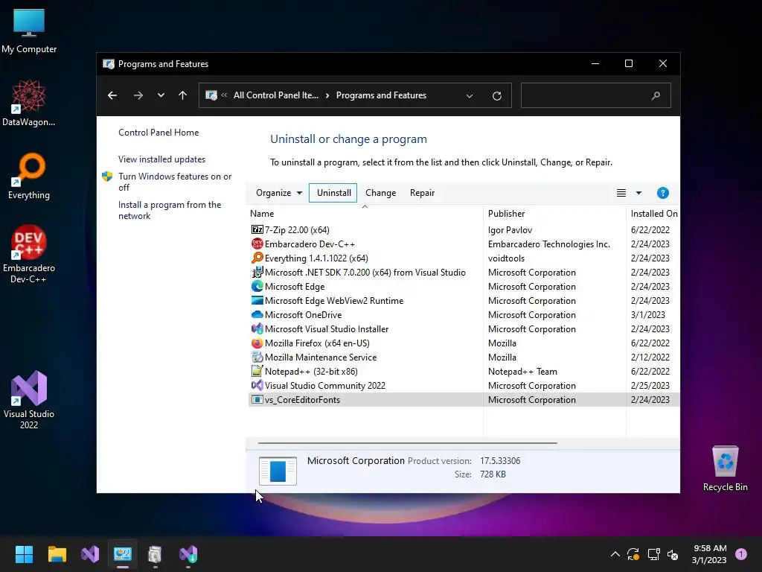The image size is (762, 572).
Task: Click into the search box
Action: click(x=596, y=95)
